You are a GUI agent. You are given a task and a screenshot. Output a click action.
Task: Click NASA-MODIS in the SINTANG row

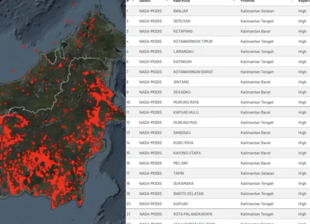pyautogui.click(x=150, y=82)
